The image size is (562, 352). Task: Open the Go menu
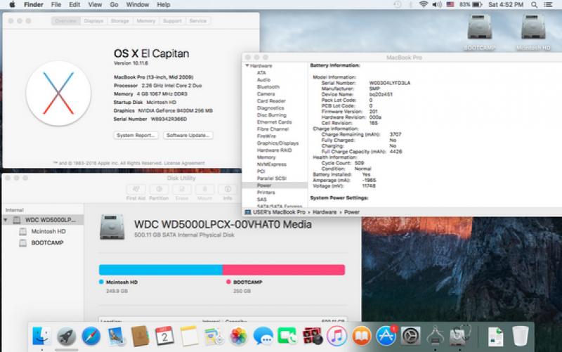point(114,5)
